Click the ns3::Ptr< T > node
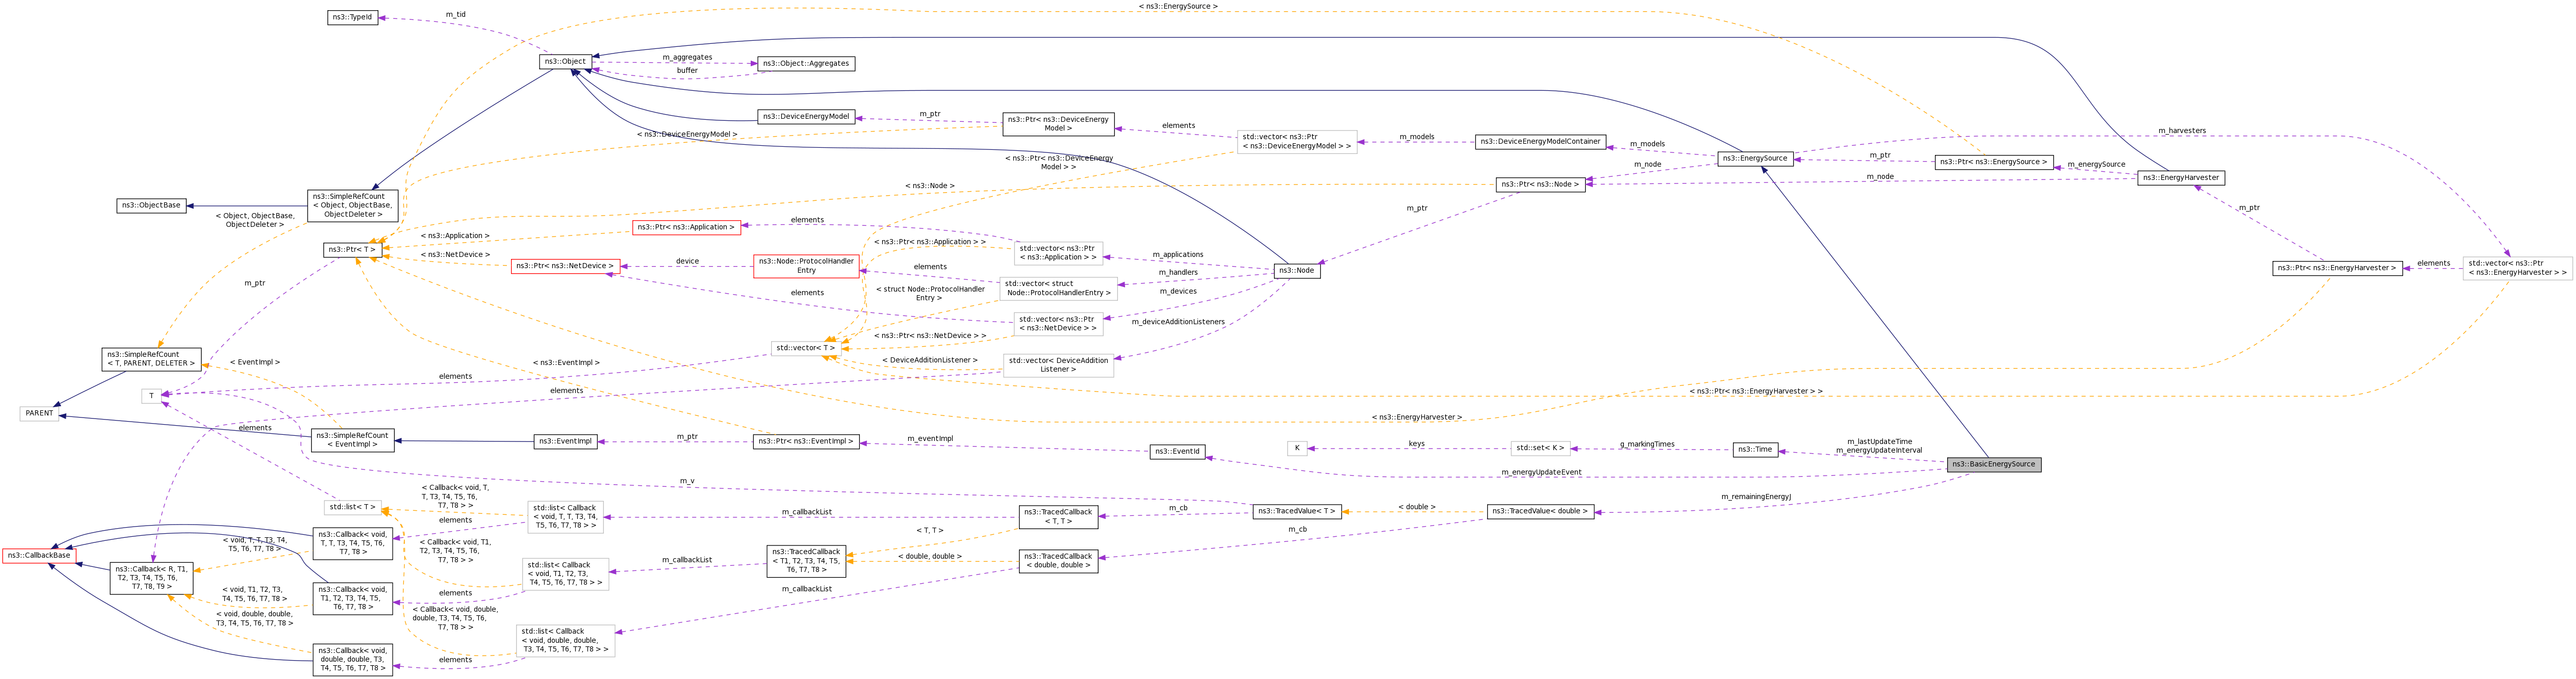 [x=352, y=250]
